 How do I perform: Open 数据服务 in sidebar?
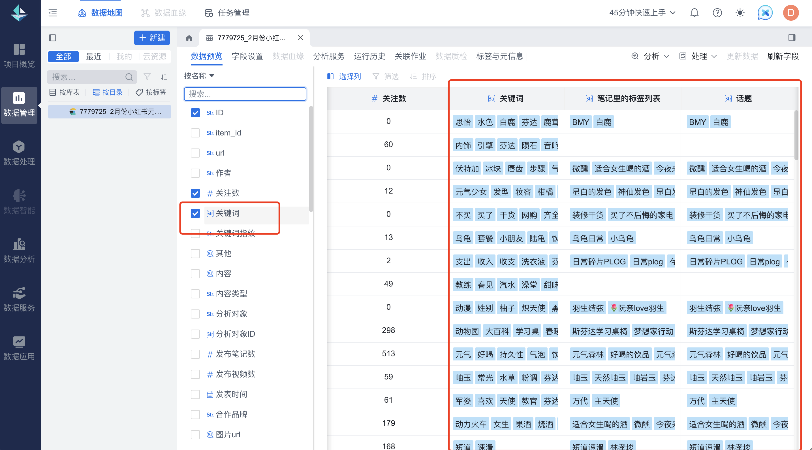(x=19, y=300)
